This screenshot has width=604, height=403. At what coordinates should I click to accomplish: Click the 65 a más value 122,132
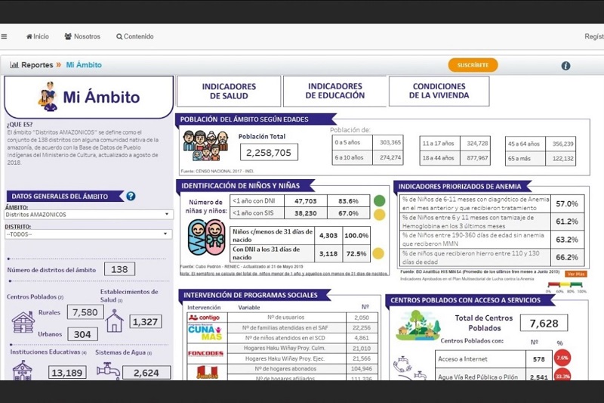coord(560,159)
